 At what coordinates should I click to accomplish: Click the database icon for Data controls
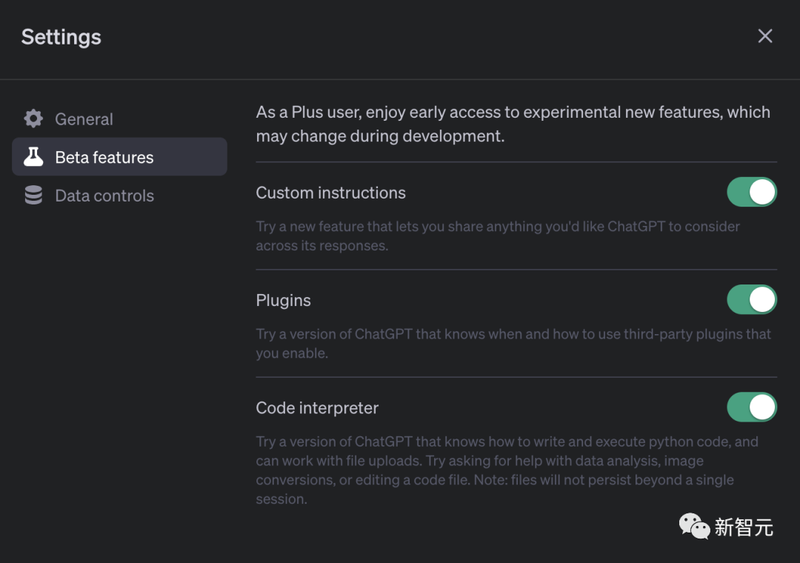pyautogui.click(x=33, y=196)
